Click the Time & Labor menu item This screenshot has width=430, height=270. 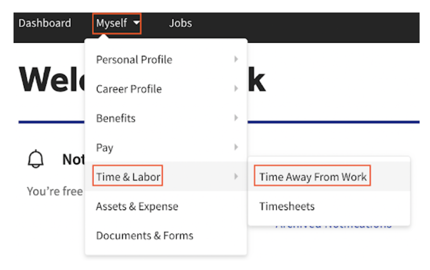click(128, 177)
